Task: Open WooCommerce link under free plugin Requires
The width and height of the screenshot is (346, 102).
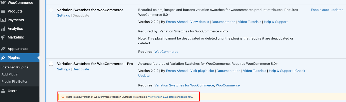Action: [166, 52]
